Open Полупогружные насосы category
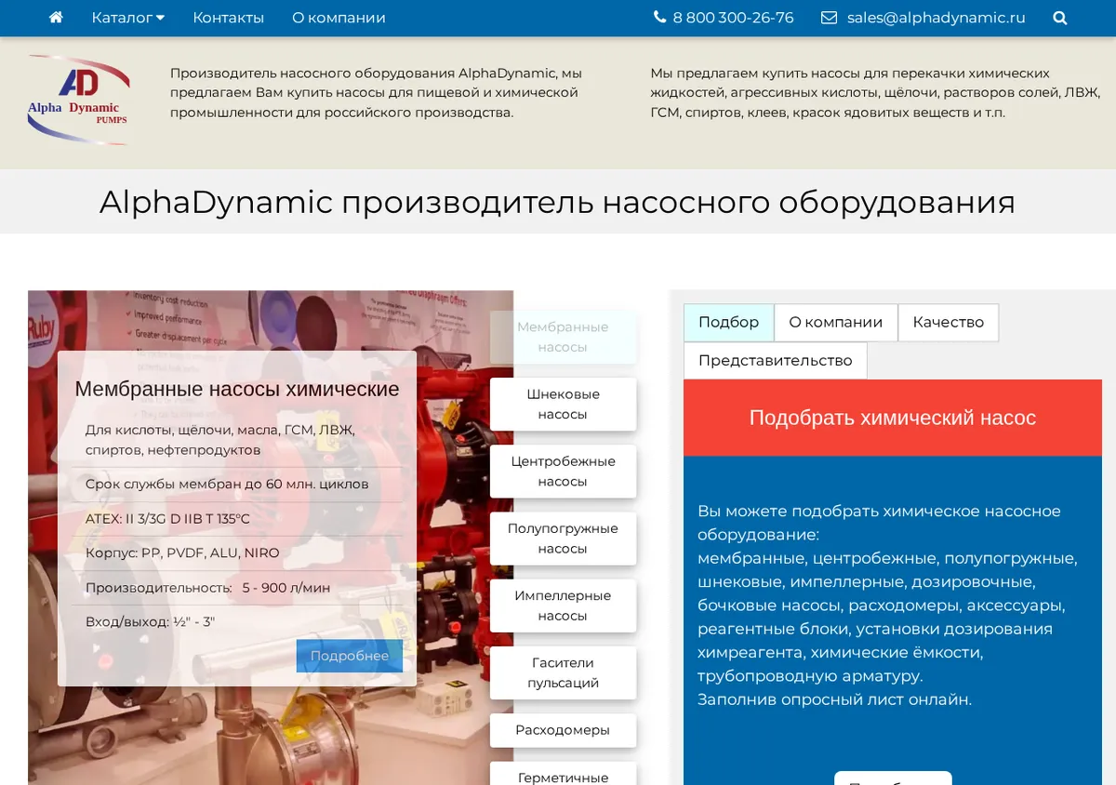1116x785 pixels. pyautogui.click(x=563, y=538)
